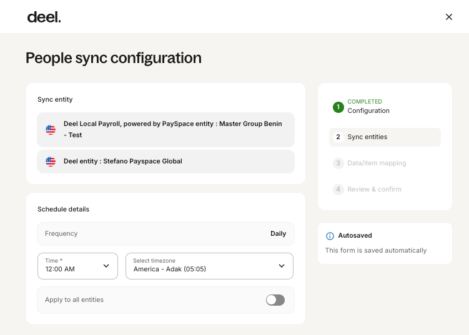Select the Deel entity Stefano Payspace Global row
Viewport: 469px width, 335px height.
[x=165, y=162]
